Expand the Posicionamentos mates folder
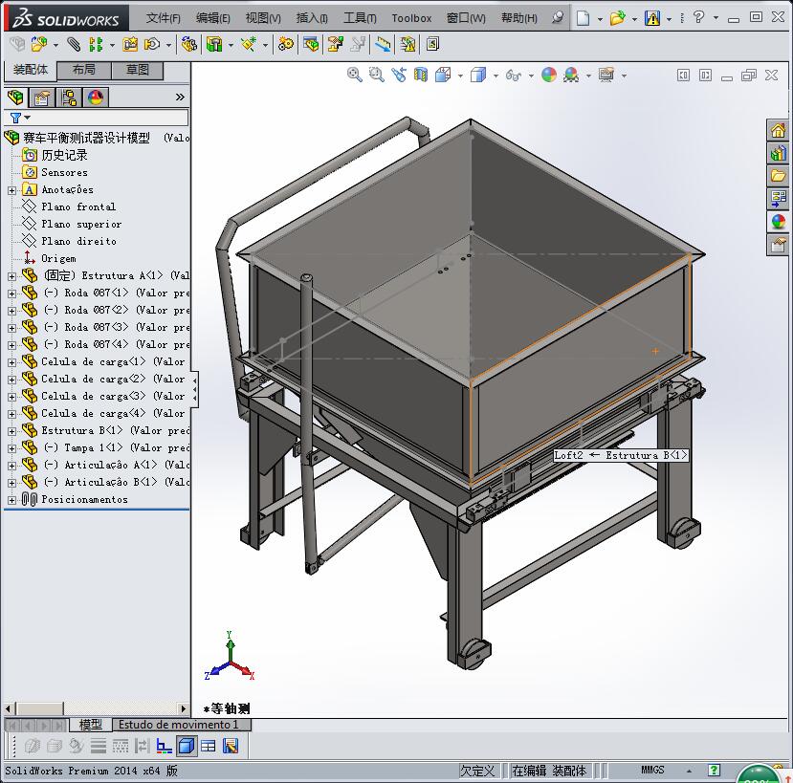 click(11, 500)
